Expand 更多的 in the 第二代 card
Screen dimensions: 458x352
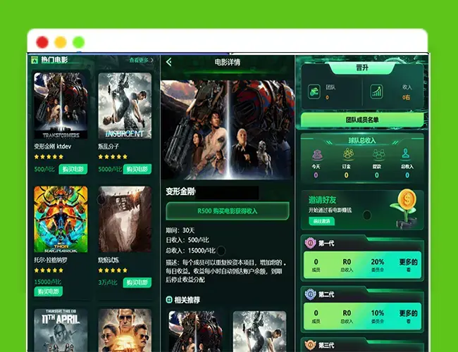coord(409,316)
